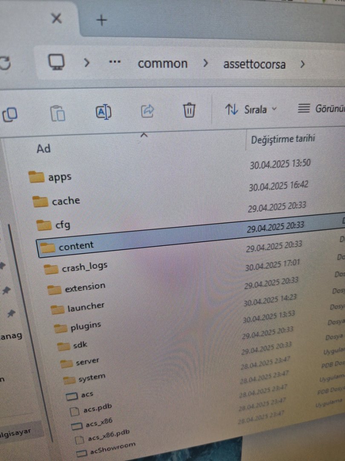Expand chevron after common in breadcrumb
Screen dimensions: 345x461
pos(206,63)
